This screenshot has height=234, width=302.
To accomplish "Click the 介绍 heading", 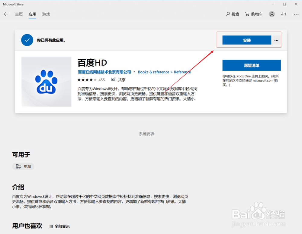I will [x=18, y=187].
